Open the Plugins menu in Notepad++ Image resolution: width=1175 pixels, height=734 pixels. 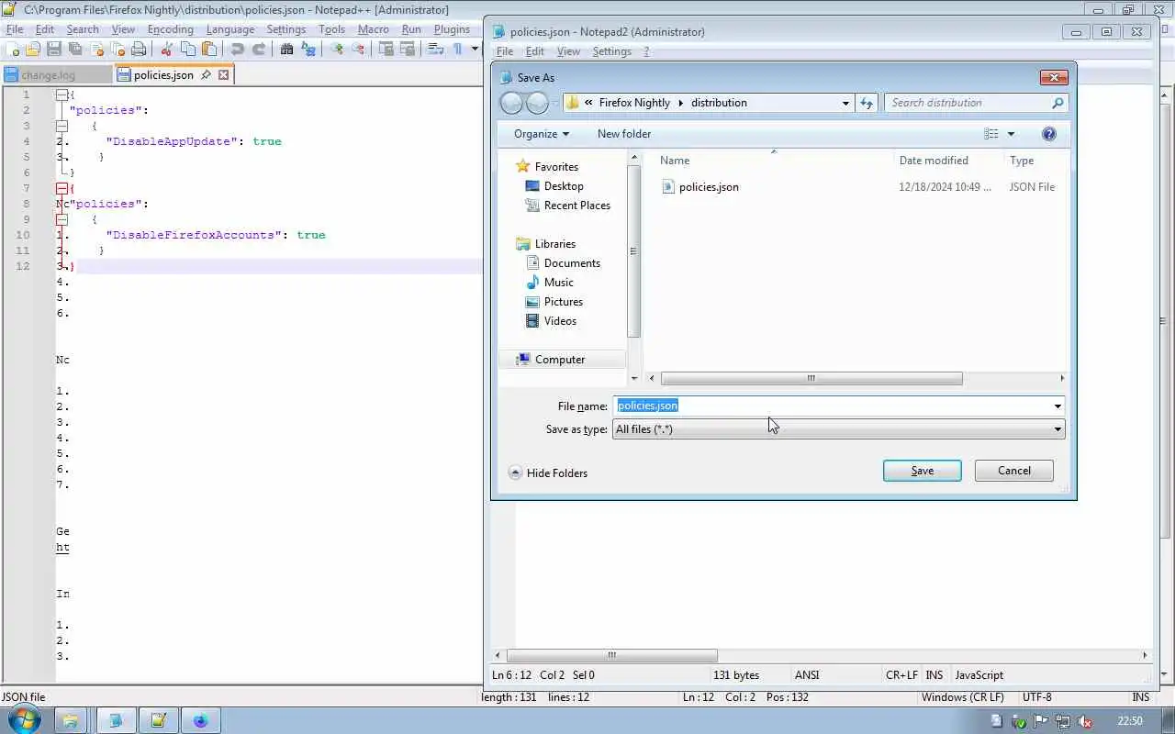pyautogui.click(x=452, y=29)
